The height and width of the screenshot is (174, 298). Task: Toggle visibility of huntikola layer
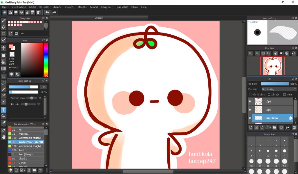250,118
